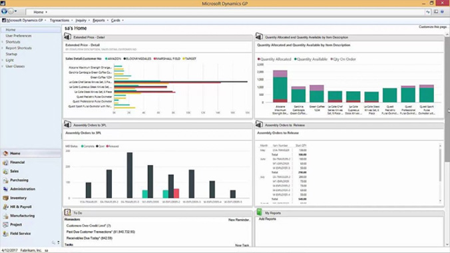
Task: Click the BLOOMINGDALES legend color marker
Action: pos(125,59)
